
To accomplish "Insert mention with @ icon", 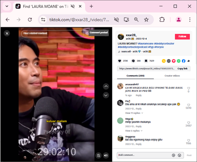I will pos(173,155).
